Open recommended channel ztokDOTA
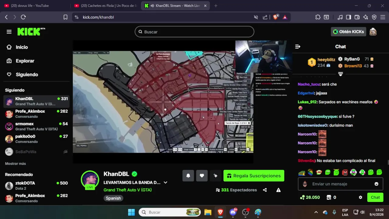 36,186
